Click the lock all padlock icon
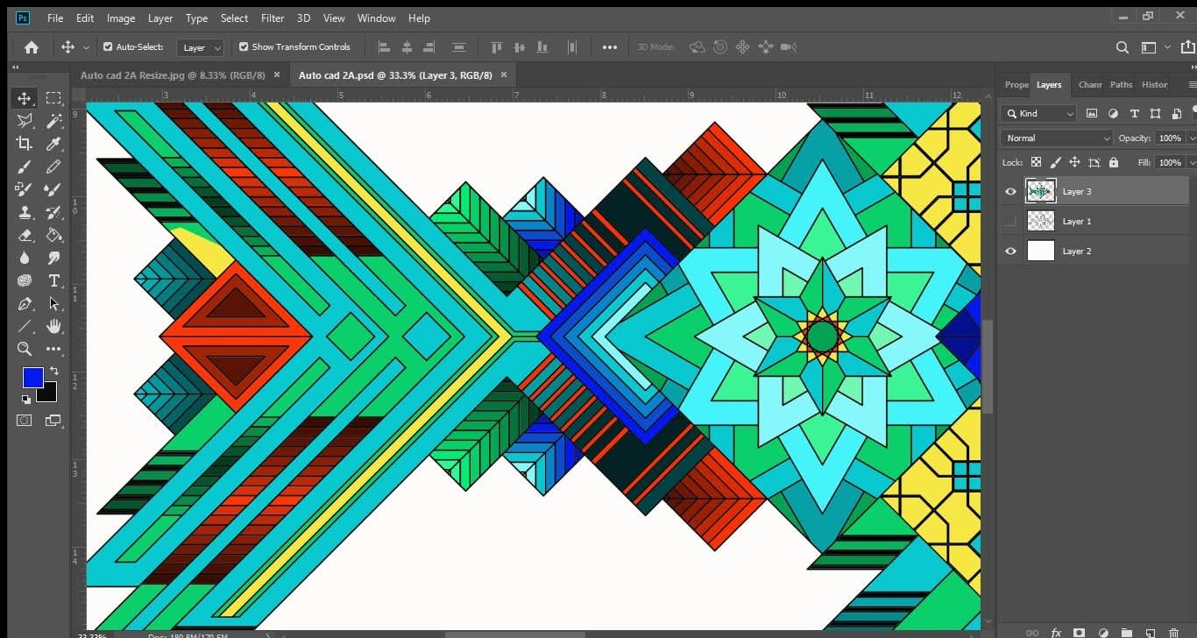This screenshot has width=1197, height=638. pos(1113,162)
